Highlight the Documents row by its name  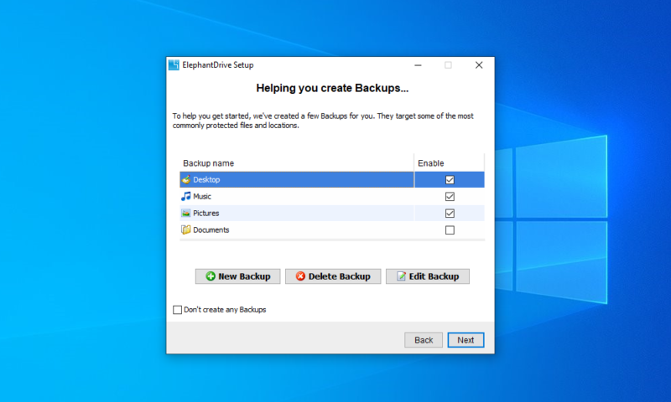[x=211, y=230]
